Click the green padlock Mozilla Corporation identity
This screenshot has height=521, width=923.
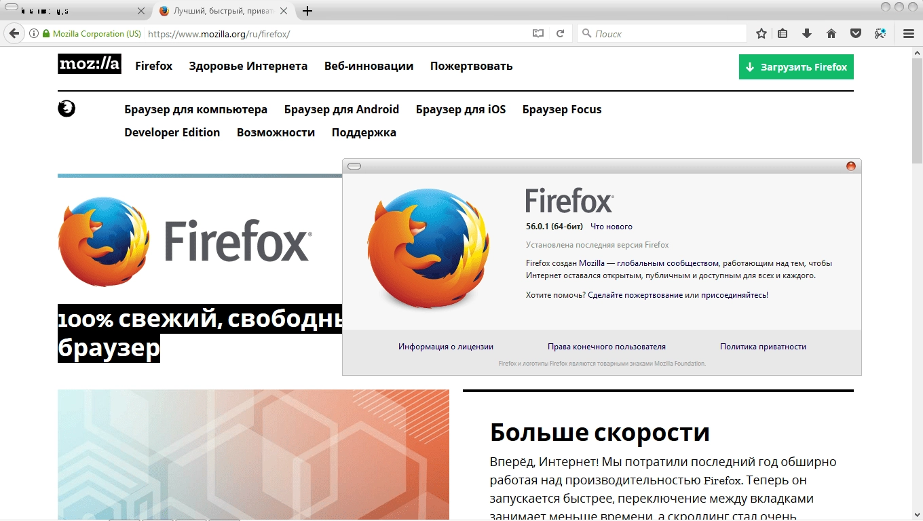(x=92, y=33)
